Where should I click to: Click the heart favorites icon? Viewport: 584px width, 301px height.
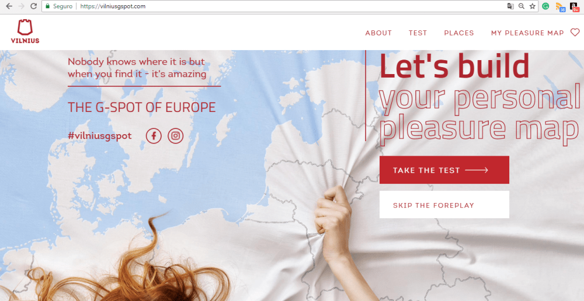[x=575, y=33]
